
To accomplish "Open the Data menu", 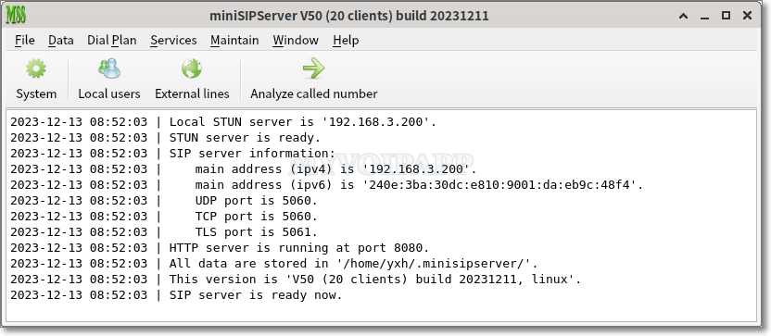I will 61,41.
